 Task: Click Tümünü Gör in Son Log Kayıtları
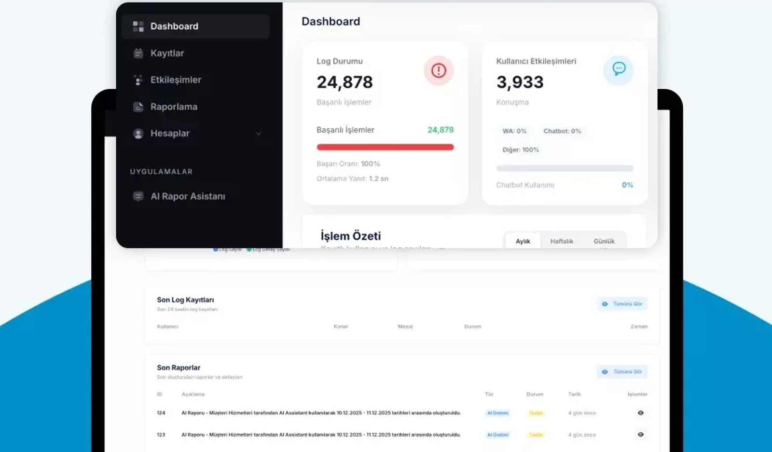[x=622, y=304]
